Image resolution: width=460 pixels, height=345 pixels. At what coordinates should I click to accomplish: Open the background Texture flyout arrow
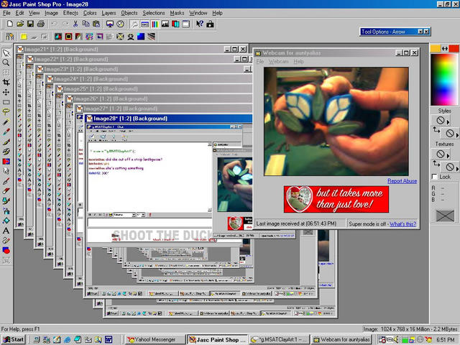coord(457,168)
